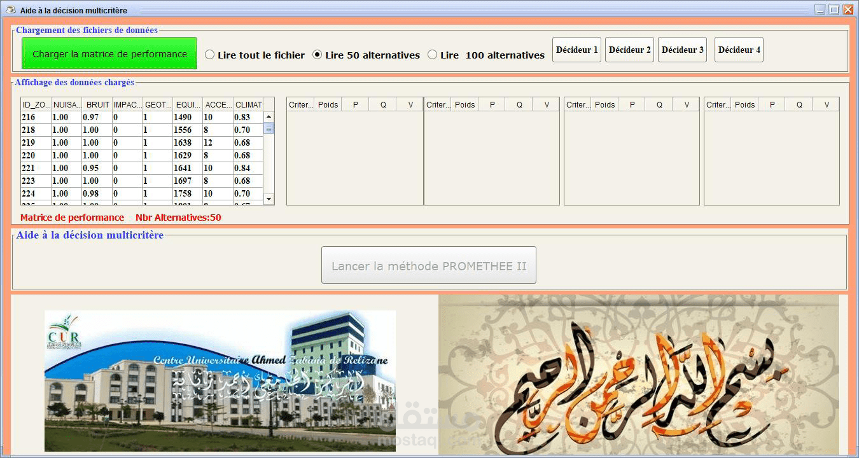Click the Java icon in the title bar
Image resolution: width=859 pixels, height=458 pixels.
tap(10, 10)
